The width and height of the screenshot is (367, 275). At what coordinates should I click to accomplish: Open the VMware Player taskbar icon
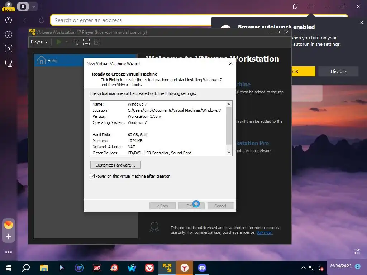pyautogui.click(x=167, y=268)
